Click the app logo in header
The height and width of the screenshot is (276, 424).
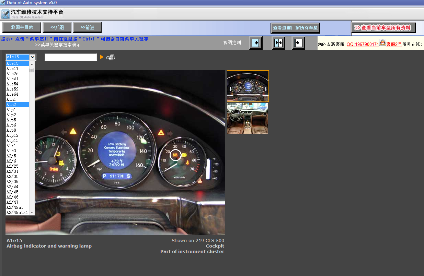5,14
